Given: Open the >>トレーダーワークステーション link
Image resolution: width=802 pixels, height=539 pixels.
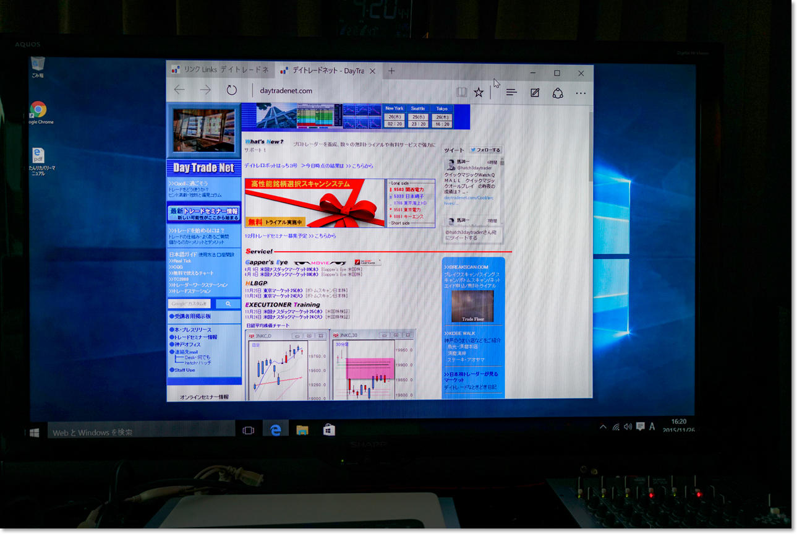Looking at the screenshot, I should pyautogui.click(x=198, y=285).
